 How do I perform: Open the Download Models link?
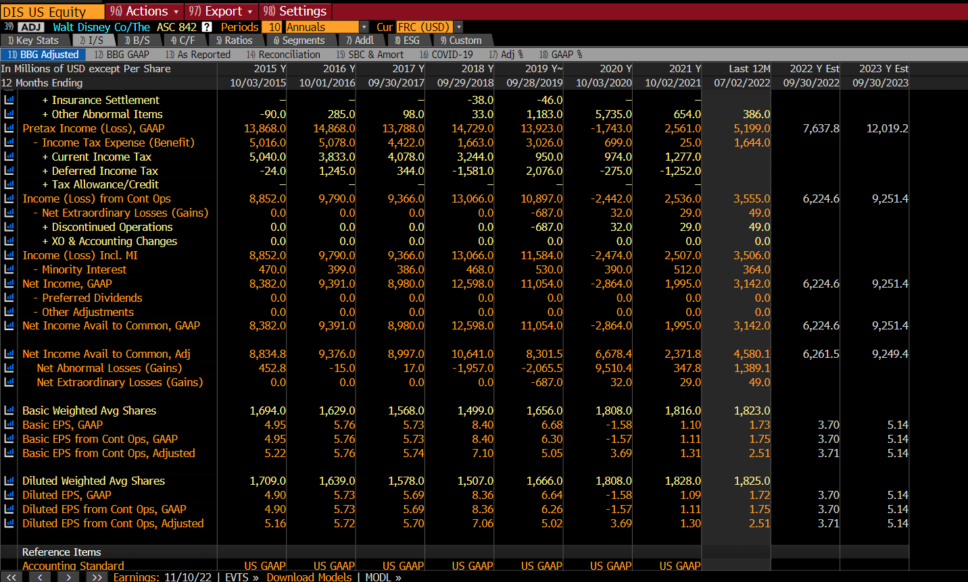point(309,577)
